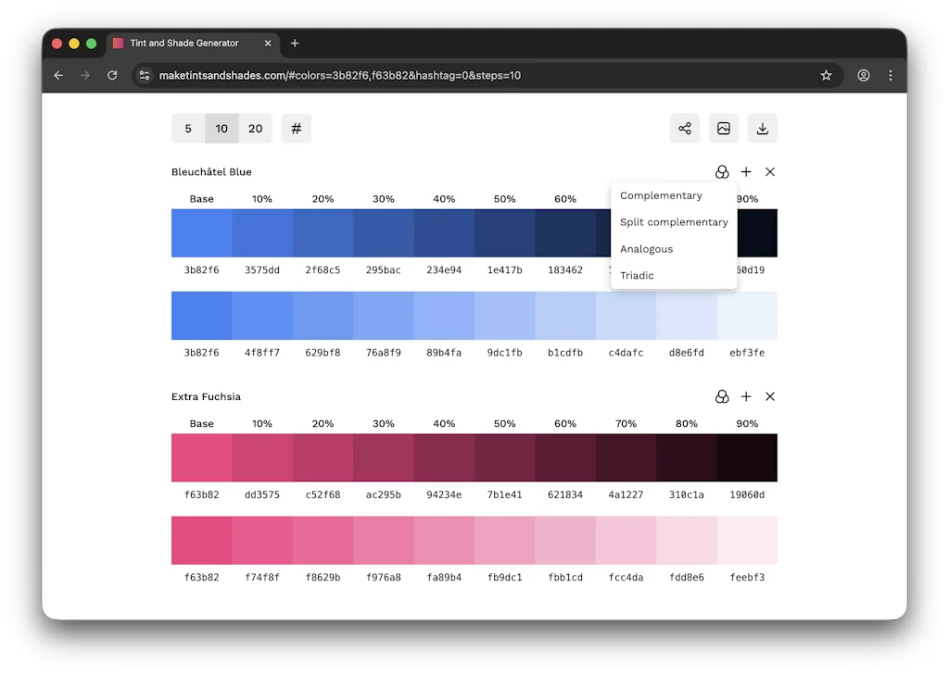The width and height of the screenshot is (949, 675).
Task: Bookmark the page with the star button
Action: 826,75
